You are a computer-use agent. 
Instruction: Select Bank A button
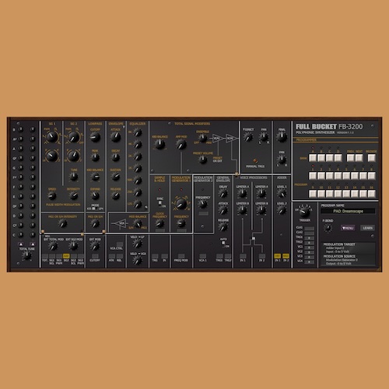click(x=313, y=158)
